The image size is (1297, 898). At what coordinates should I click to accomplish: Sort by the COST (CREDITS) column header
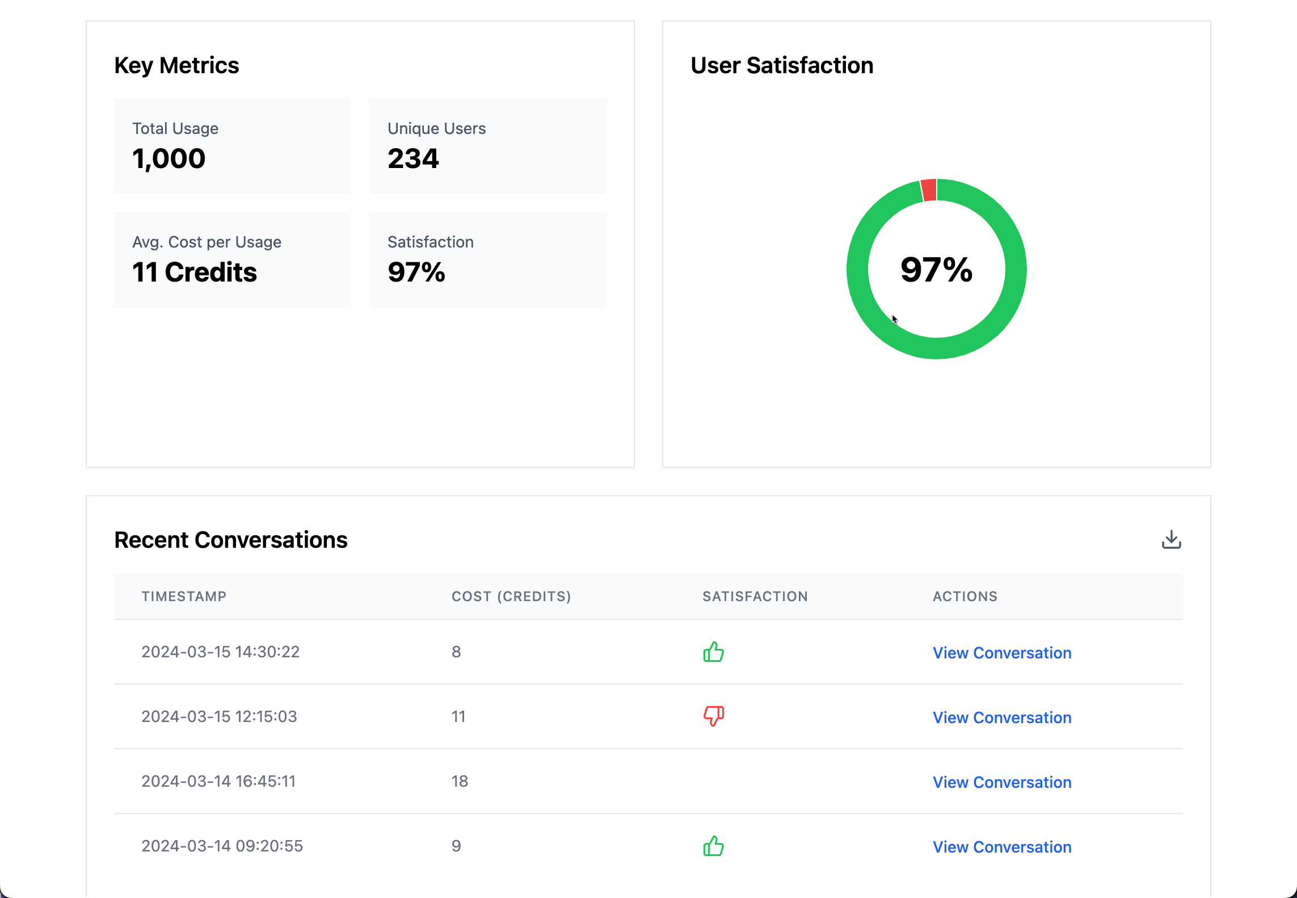(x=511, y=596)
